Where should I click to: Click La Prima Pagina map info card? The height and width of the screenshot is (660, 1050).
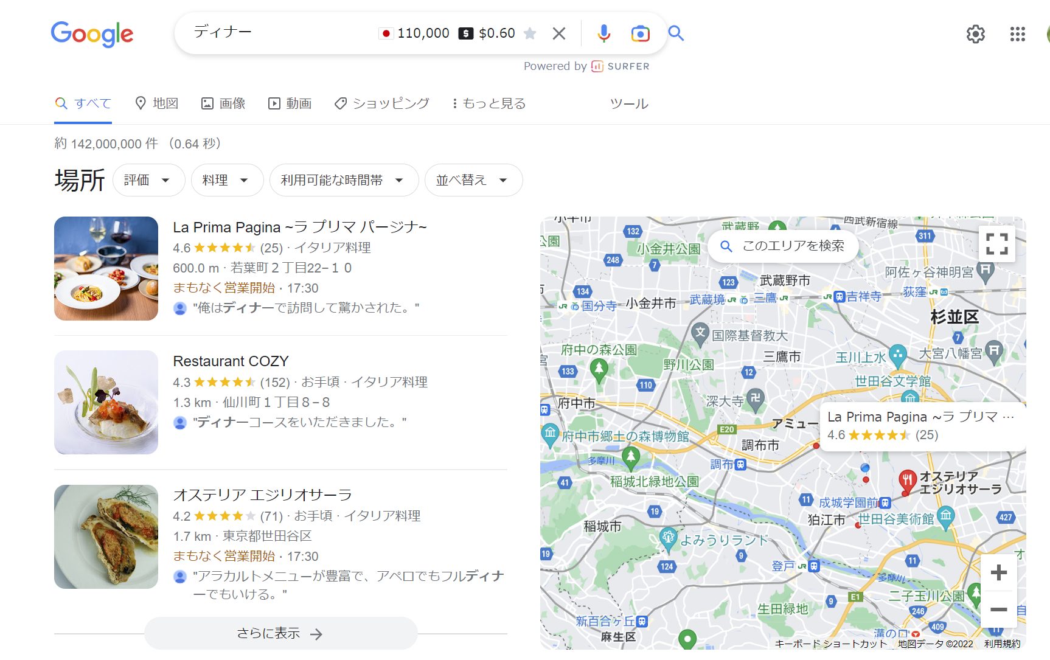point(922,426)
